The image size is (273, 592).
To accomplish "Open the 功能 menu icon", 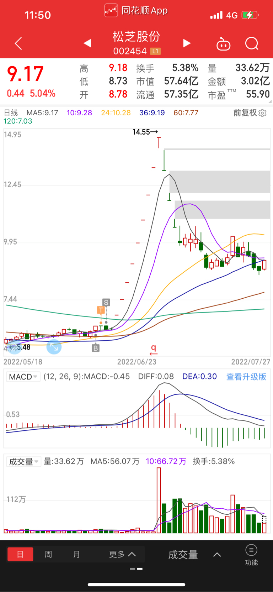I will [251, 555].
